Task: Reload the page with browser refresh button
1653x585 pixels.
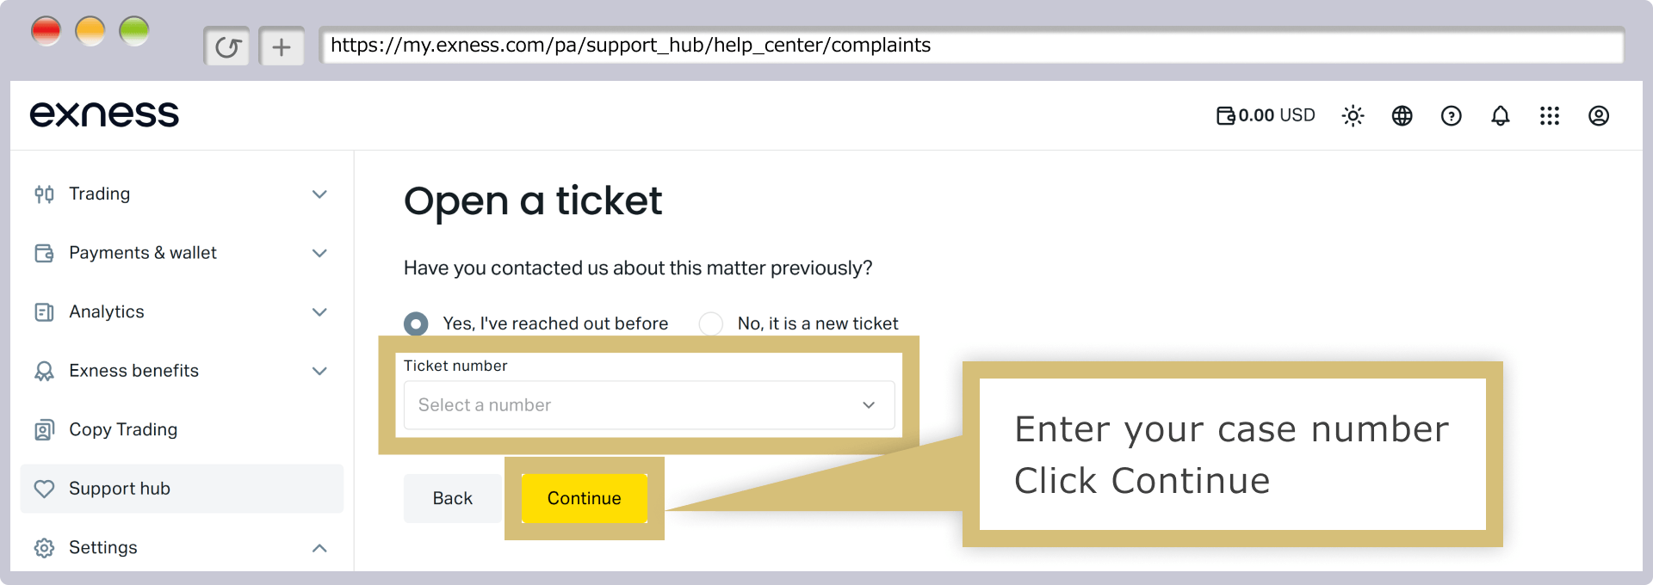Action: [x=227, y=46]
